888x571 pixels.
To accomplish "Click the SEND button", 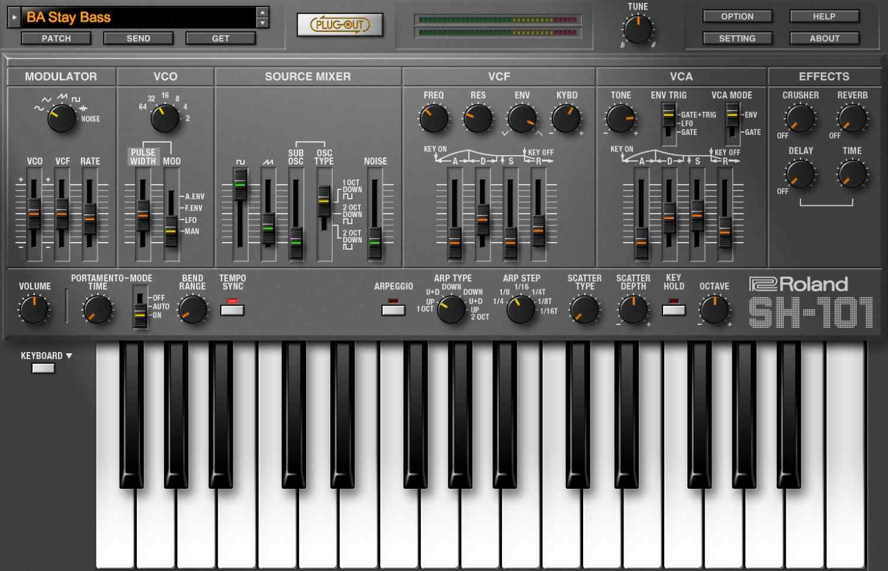I will (139, 38).
